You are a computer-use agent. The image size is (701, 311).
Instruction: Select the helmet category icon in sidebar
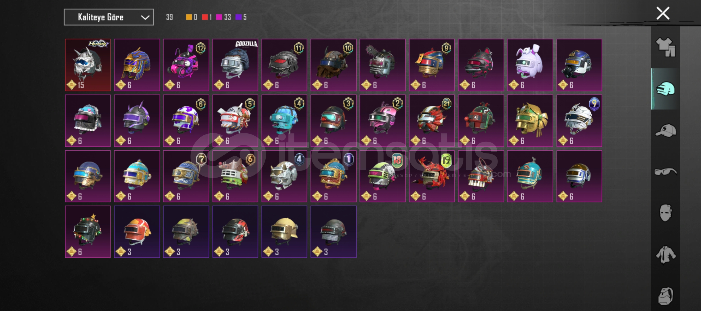(666, 89)
